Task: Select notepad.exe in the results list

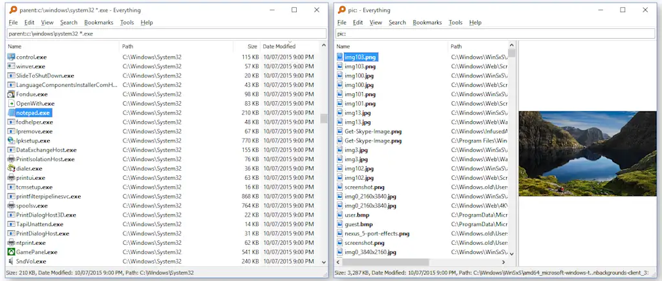Action: point(33,113)
